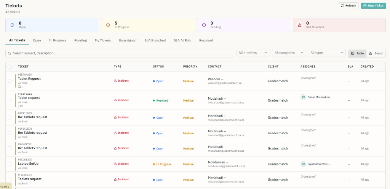Select checkbox for ticket #A241D8D9

[10, 118]
